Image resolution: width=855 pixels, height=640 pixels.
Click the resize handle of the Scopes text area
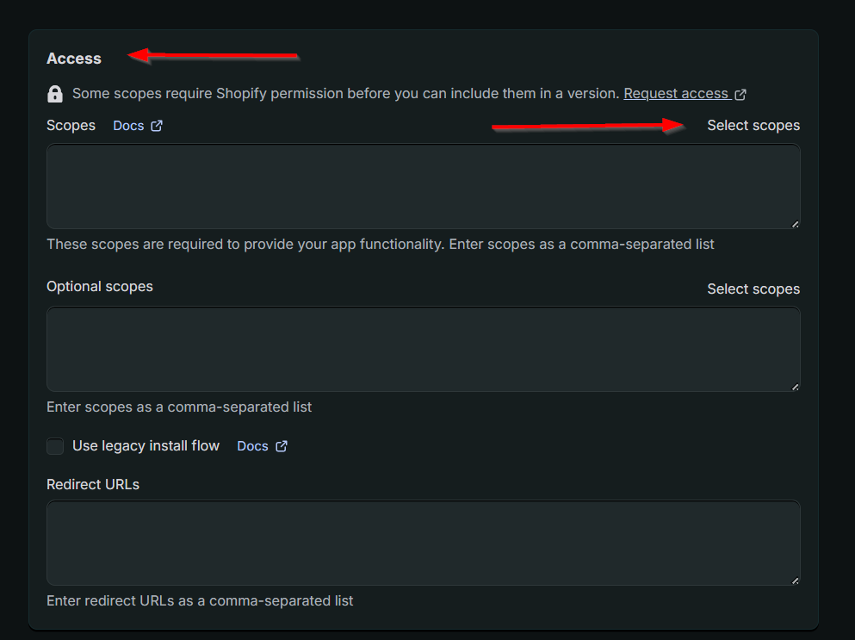[x=795, y=224]
